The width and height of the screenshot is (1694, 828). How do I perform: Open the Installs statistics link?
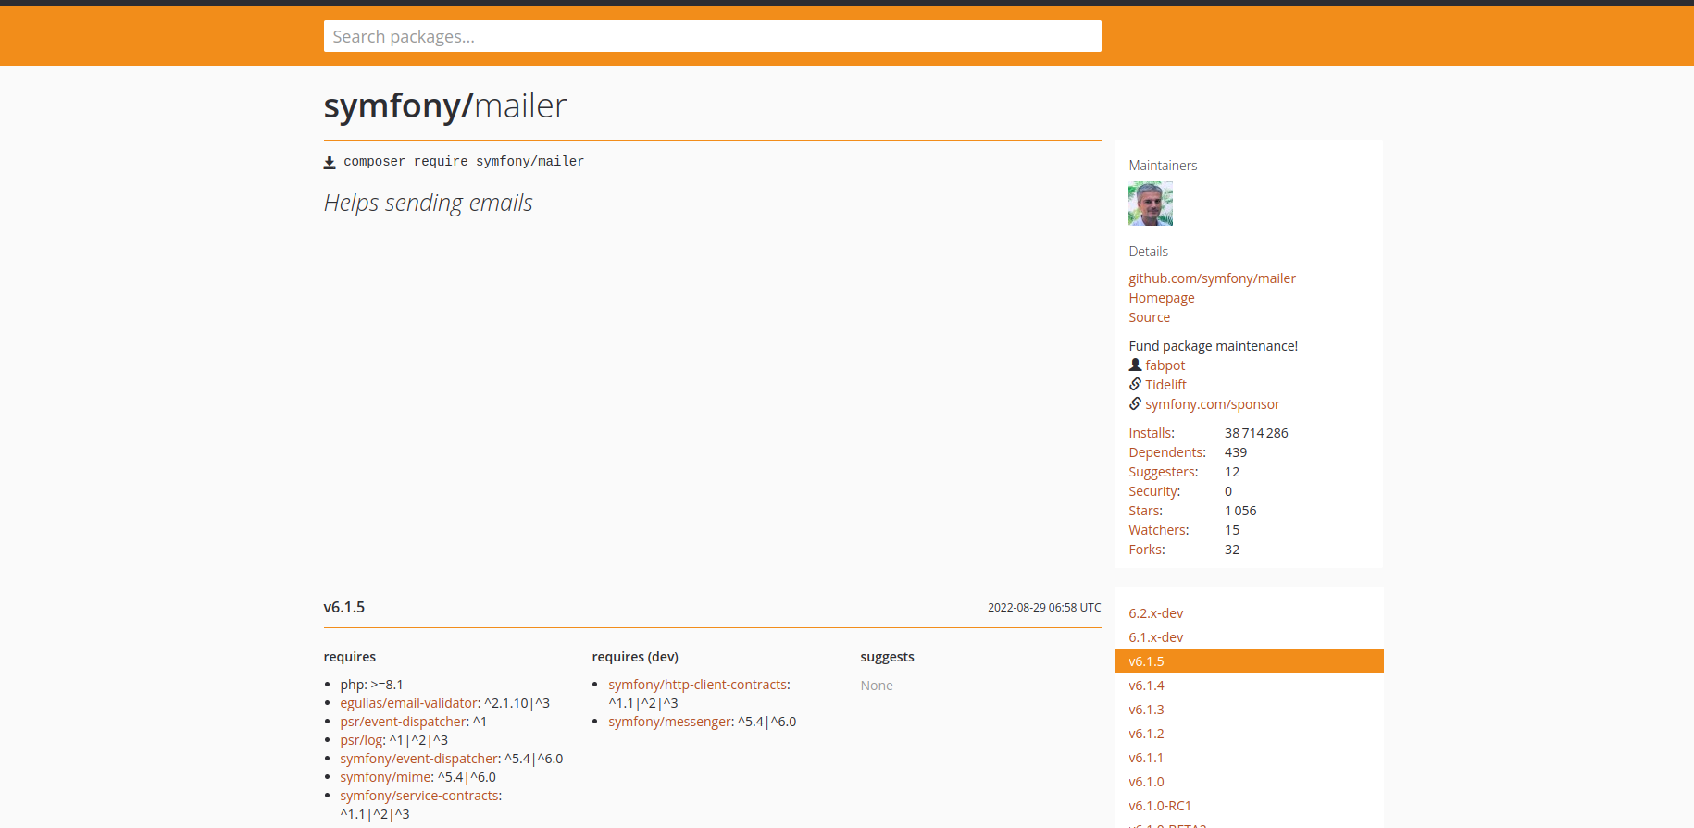pyautogui.click(x=1151, y=433)
